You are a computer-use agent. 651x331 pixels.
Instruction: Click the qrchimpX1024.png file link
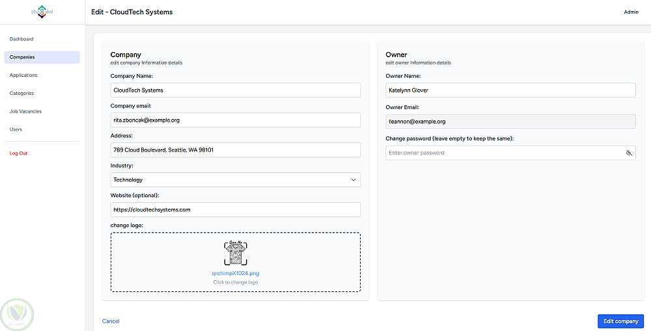pyautogui.click(x=236, y=273)
